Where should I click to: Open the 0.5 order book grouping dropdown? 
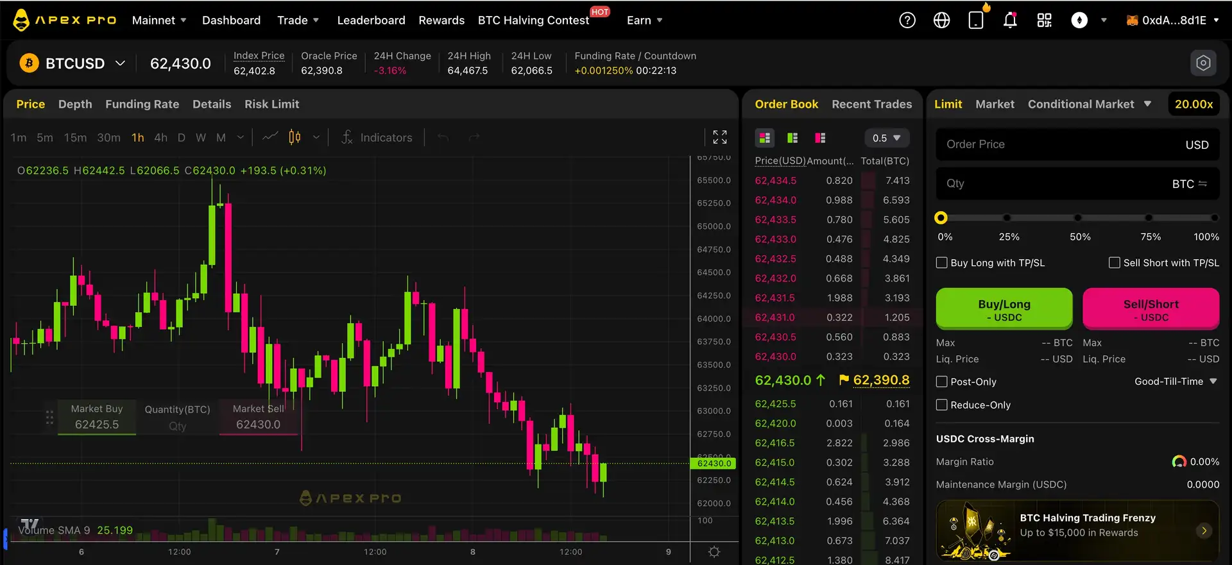pos(886,138)
